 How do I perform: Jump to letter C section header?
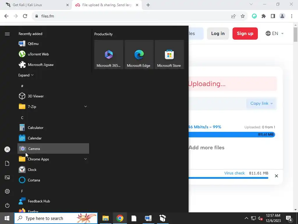22,118
